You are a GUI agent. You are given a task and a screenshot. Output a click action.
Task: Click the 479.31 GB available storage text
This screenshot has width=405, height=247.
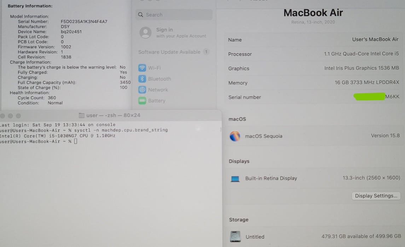coord(361,236)
